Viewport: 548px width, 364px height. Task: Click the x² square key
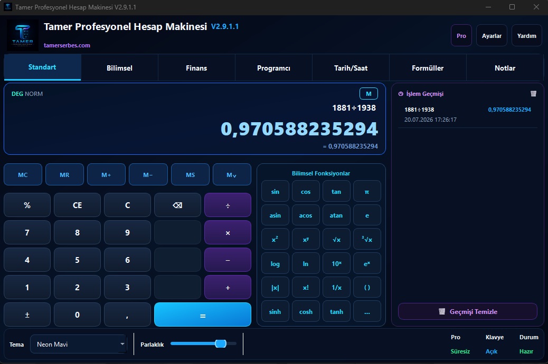[x=275, y=239]
